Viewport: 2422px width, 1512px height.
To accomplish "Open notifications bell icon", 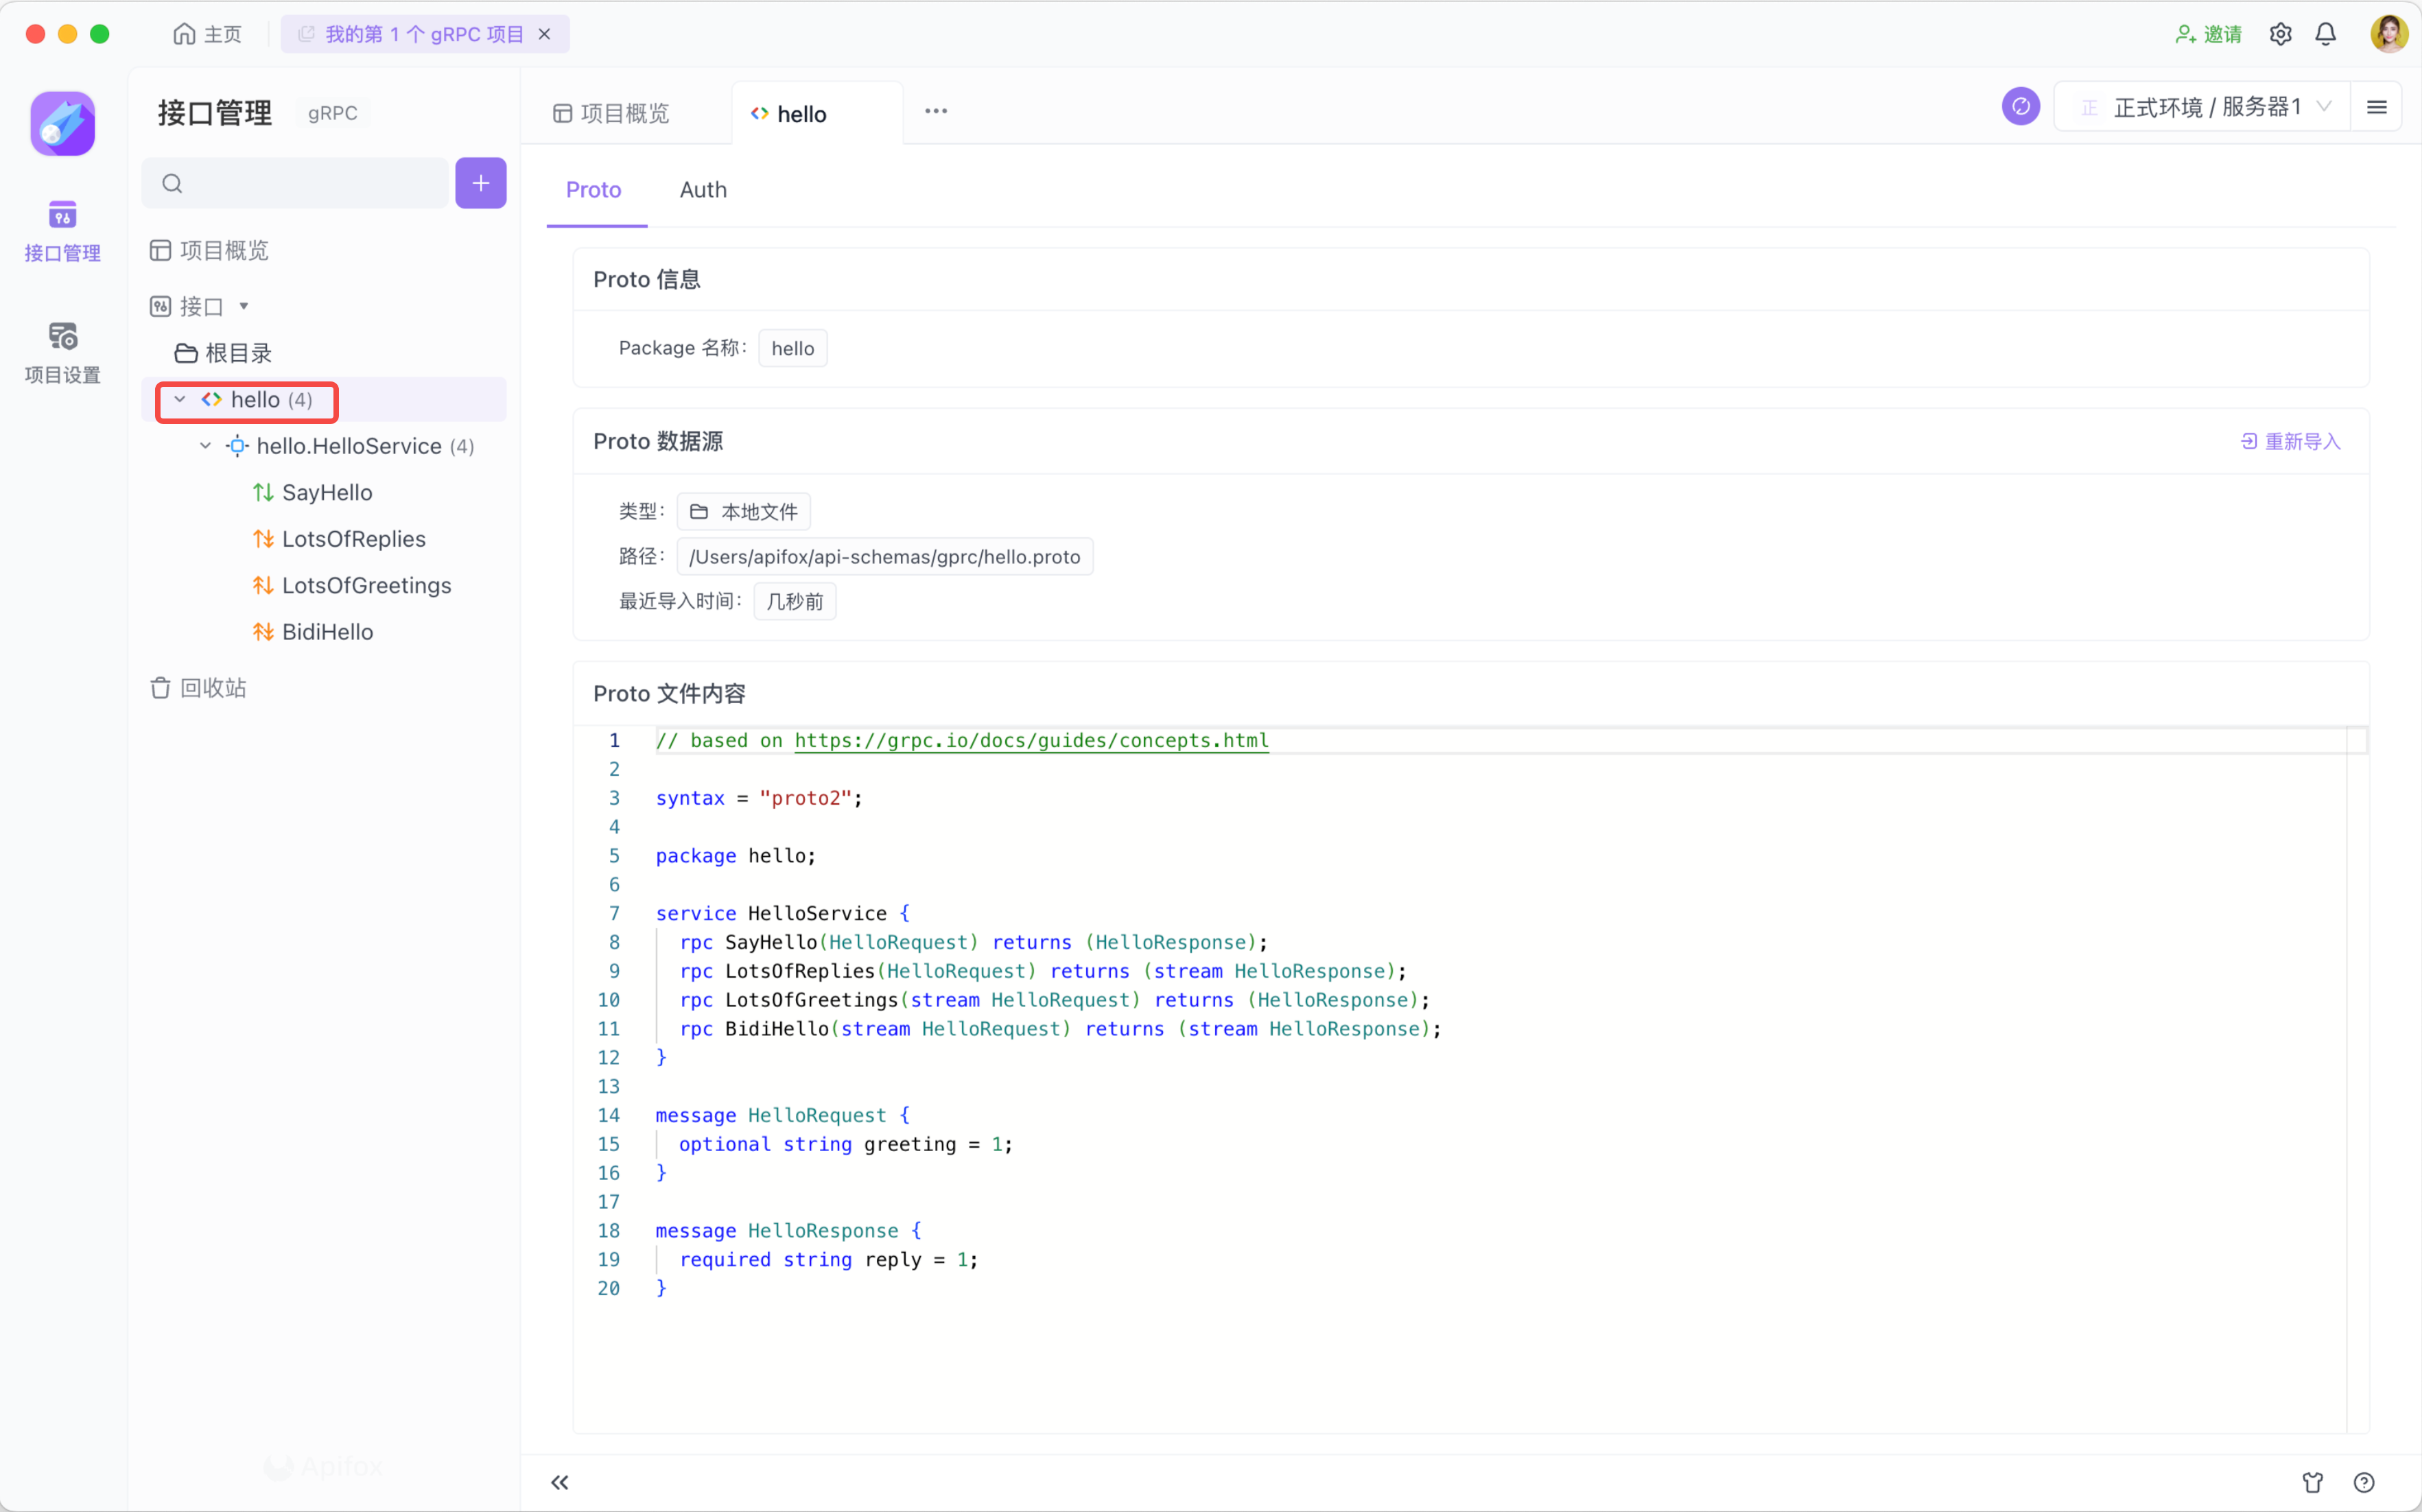I will (x=2326, y=34).
